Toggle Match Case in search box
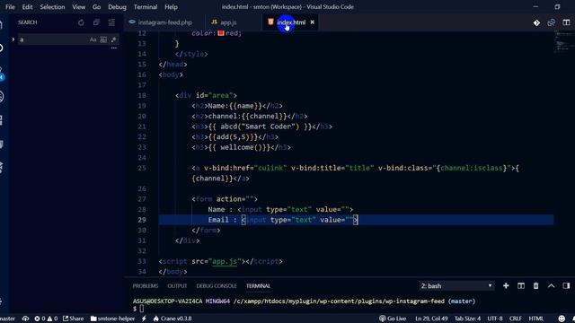The image size is (575, 323). tap(93, 39)
